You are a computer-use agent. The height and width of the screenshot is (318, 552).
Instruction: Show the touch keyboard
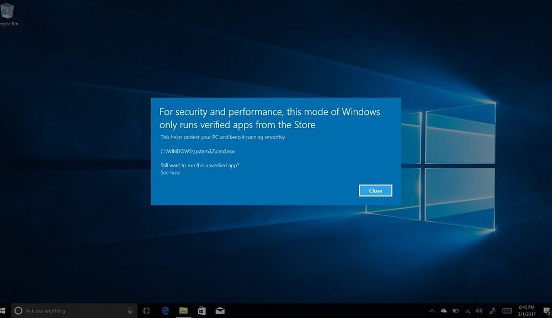[506, 311]
